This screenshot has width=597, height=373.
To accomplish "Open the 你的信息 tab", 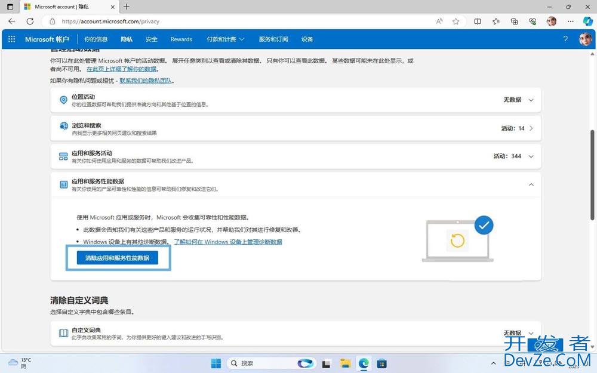I will coord(96,39).
